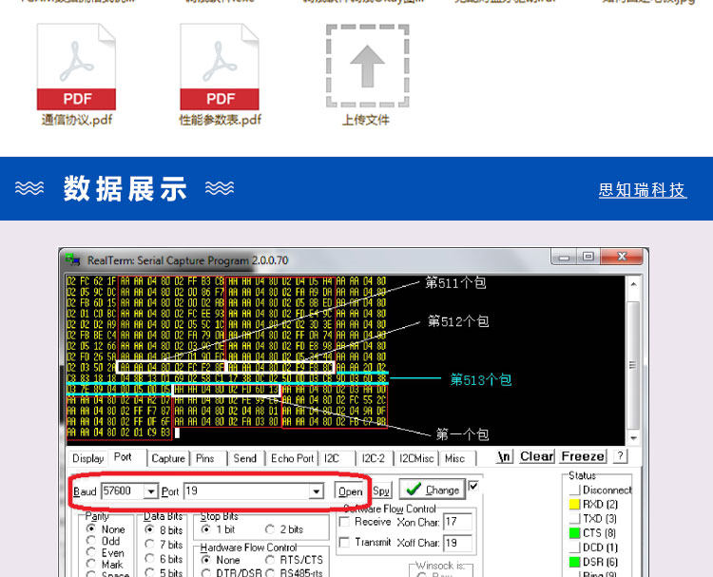Select the 7 bits data bits option
713x577 pixels.
click(149, 544)
